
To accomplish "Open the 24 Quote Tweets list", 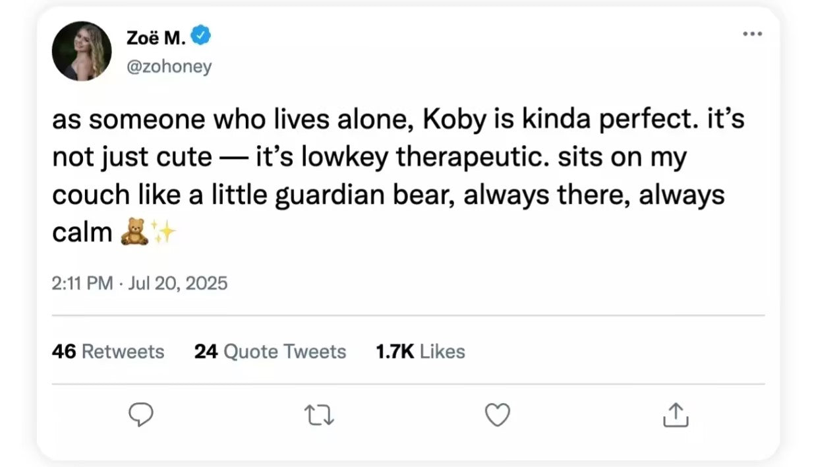I will (x=270, y=352).
